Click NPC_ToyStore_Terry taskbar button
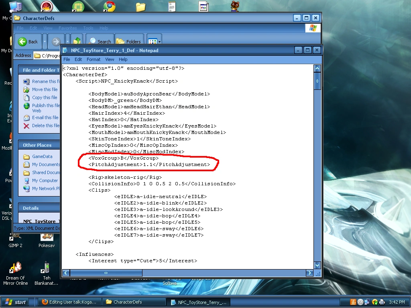The height and width of the screenshot is (308, 411). coord(198,302)
